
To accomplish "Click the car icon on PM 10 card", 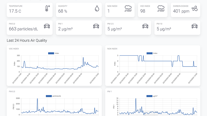I will coord(195,26).
